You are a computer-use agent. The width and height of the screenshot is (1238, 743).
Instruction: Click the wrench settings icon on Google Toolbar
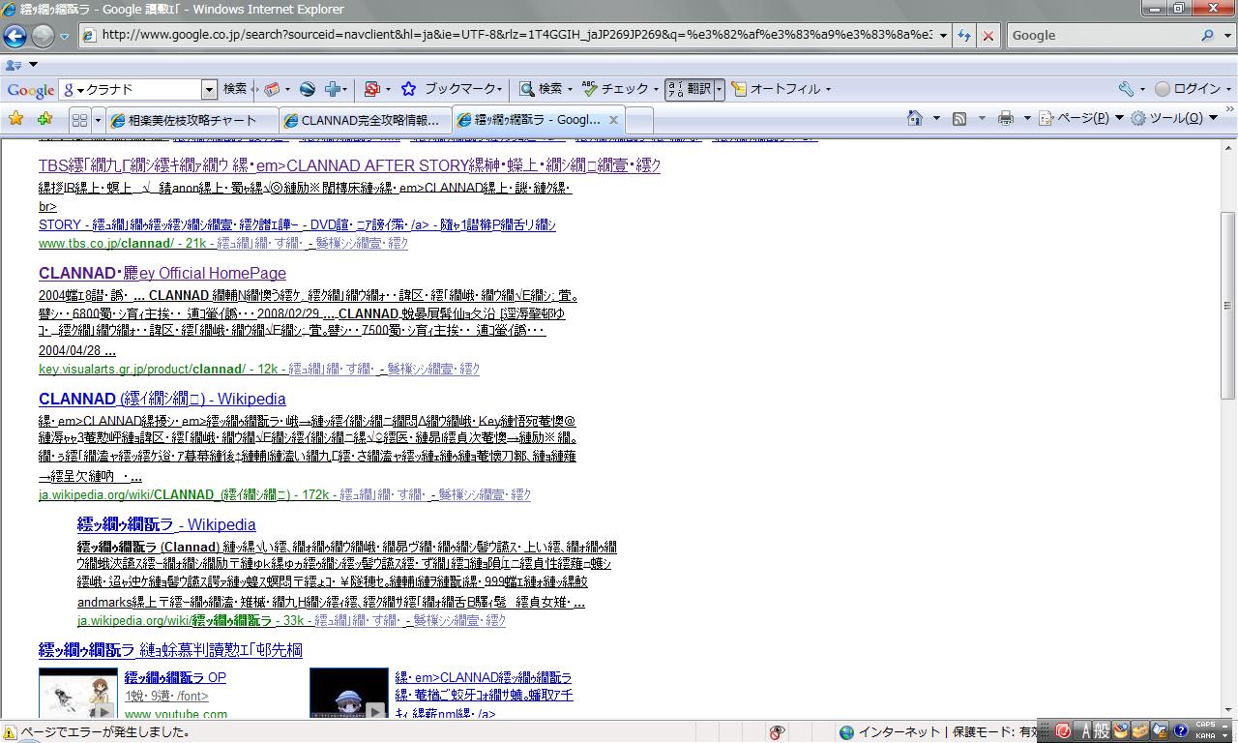point(1126,89)
